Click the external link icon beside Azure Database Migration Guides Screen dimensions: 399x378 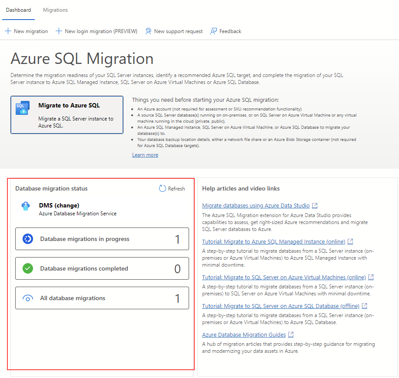click(291, 335)
